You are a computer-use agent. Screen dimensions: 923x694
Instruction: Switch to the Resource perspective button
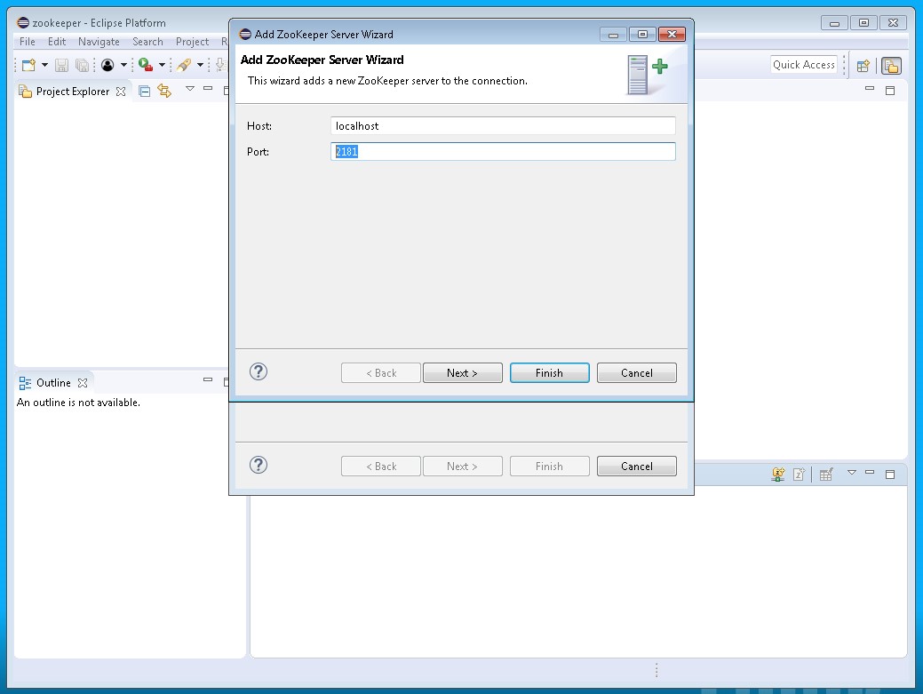[x=891, y=66]
